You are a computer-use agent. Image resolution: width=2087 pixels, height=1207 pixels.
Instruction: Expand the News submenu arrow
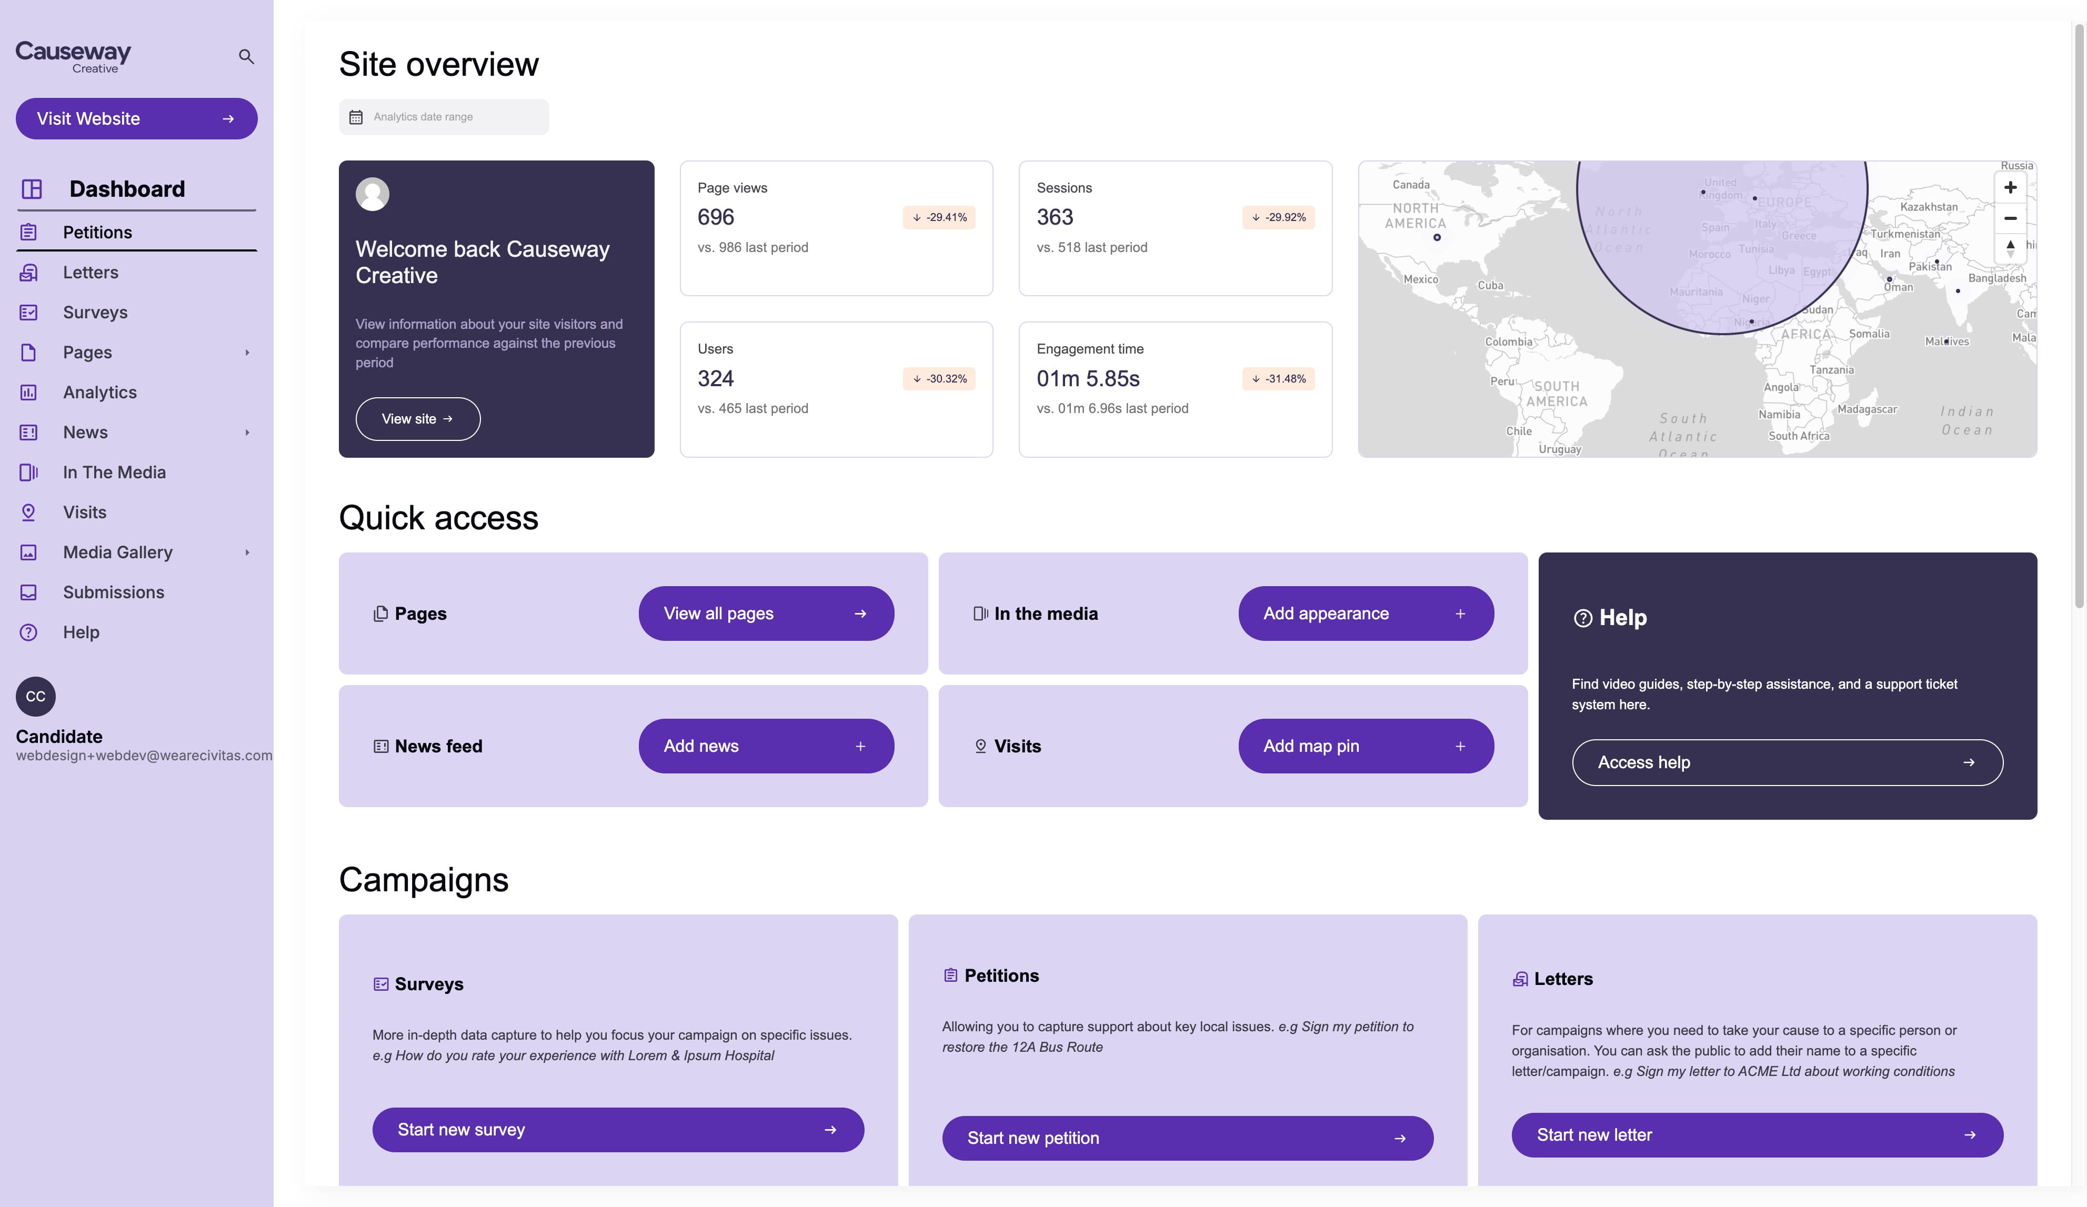[247, 432]
